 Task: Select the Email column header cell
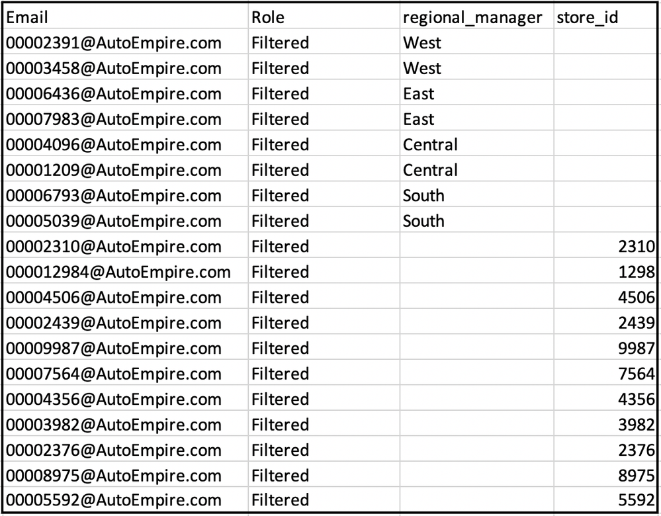[x=126, y=18]
